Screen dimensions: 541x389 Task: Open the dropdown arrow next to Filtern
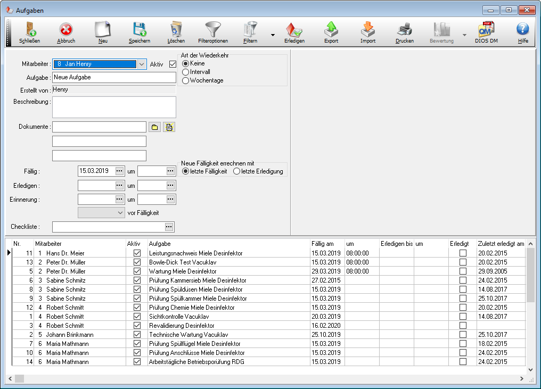pyautogui.click(x=273, y=35)
